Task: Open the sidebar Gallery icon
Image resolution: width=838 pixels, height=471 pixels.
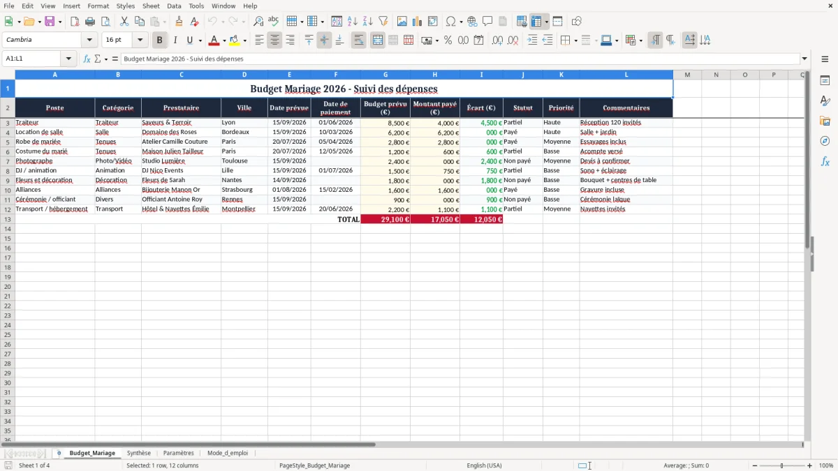Action: [825, 121]
